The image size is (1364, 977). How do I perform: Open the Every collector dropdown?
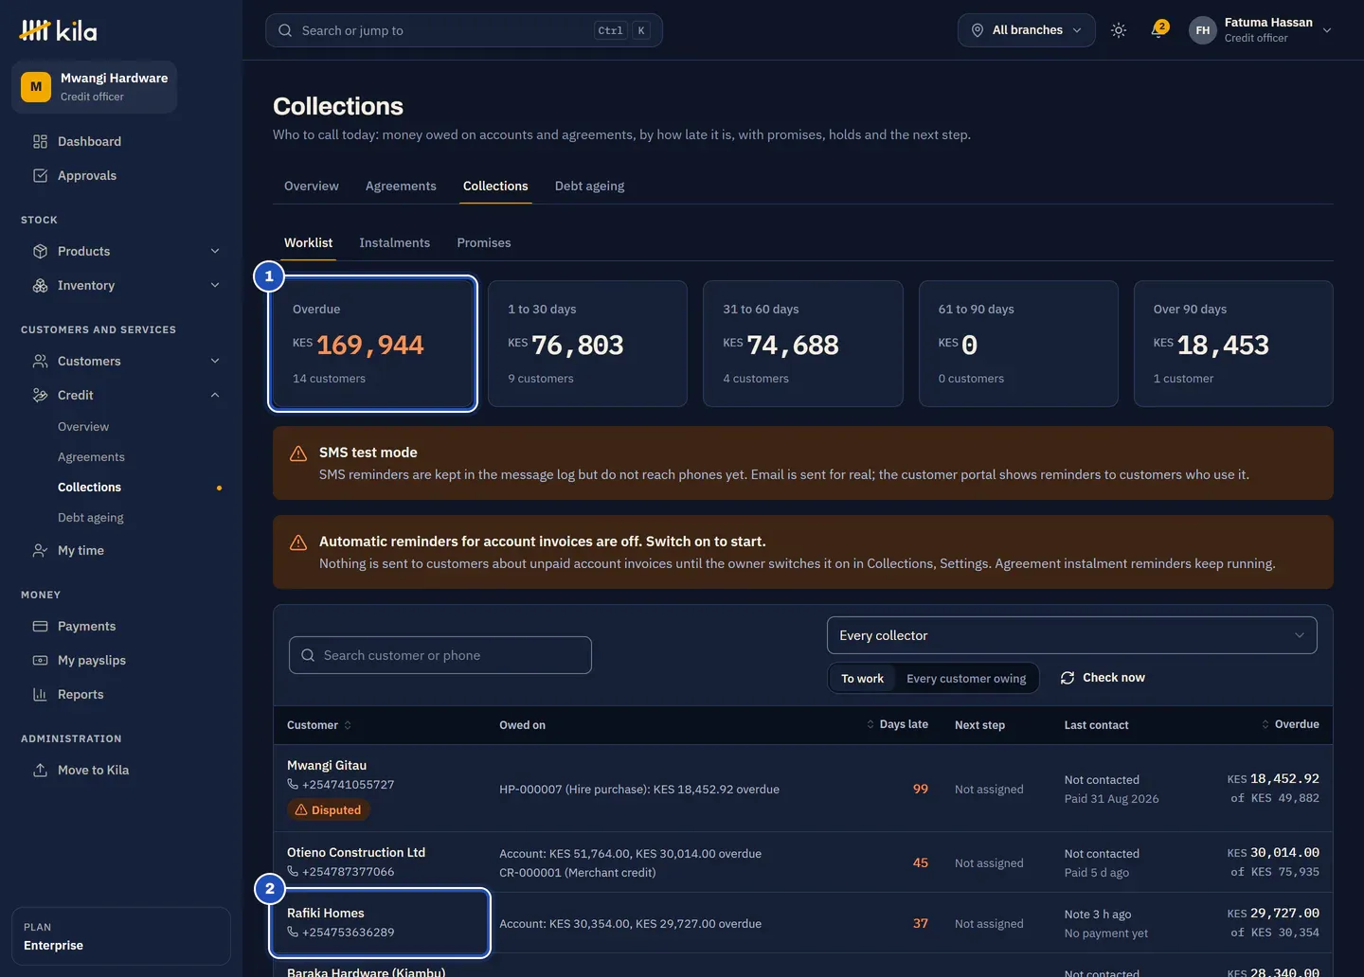click(1072, 635)
